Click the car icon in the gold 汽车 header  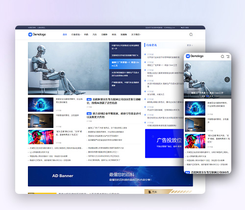click(x=149, y=192)
